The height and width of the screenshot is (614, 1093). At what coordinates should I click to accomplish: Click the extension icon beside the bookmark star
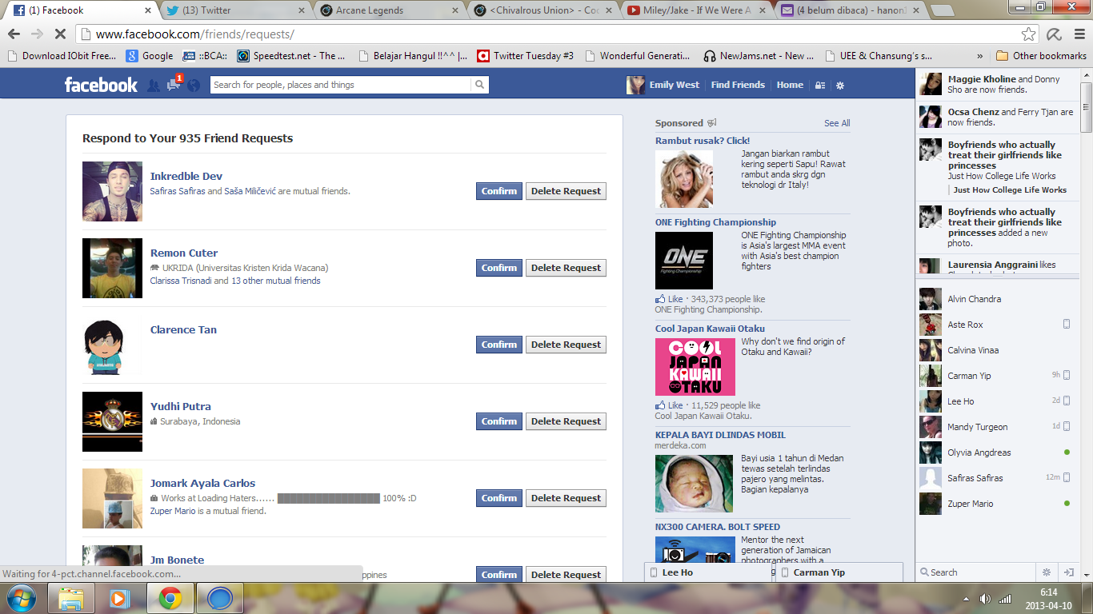(x=1054, y=34)
